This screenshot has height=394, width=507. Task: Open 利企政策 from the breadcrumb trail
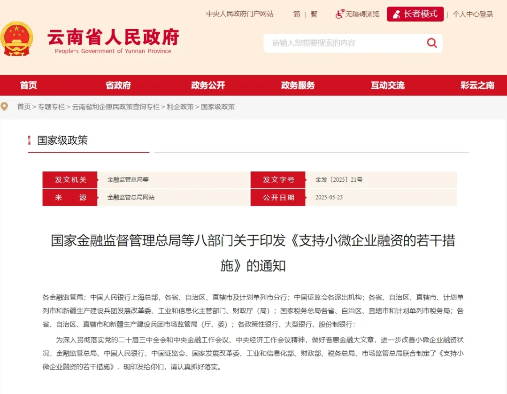tap(181, 107)
